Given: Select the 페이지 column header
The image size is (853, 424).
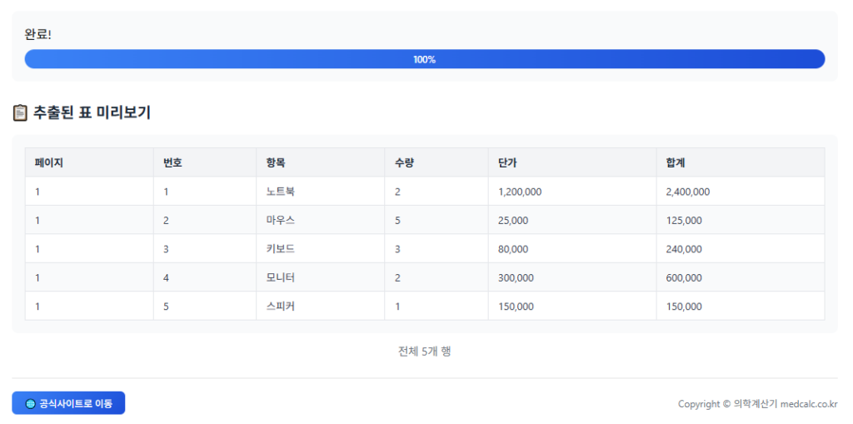Looking at the screenshot, I should [49, 162].
